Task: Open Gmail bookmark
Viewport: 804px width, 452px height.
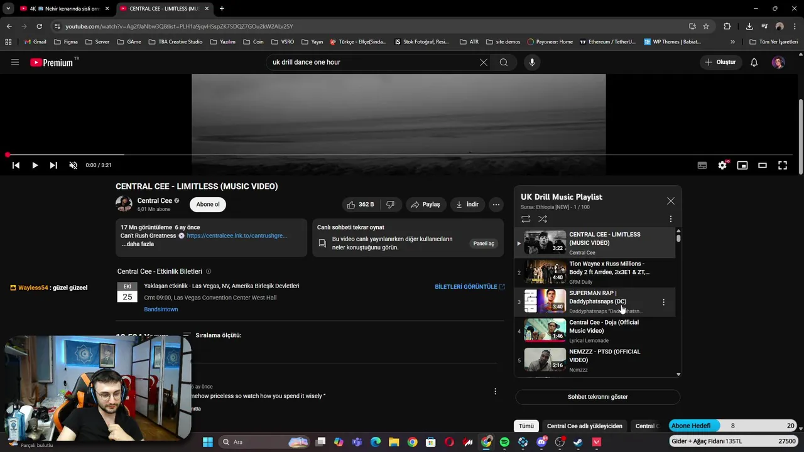Action: tap(35, 42)
